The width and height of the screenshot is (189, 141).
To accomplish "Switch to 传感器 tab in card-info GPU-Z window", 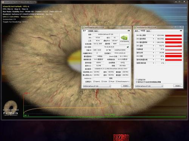I will coord(90,31).
